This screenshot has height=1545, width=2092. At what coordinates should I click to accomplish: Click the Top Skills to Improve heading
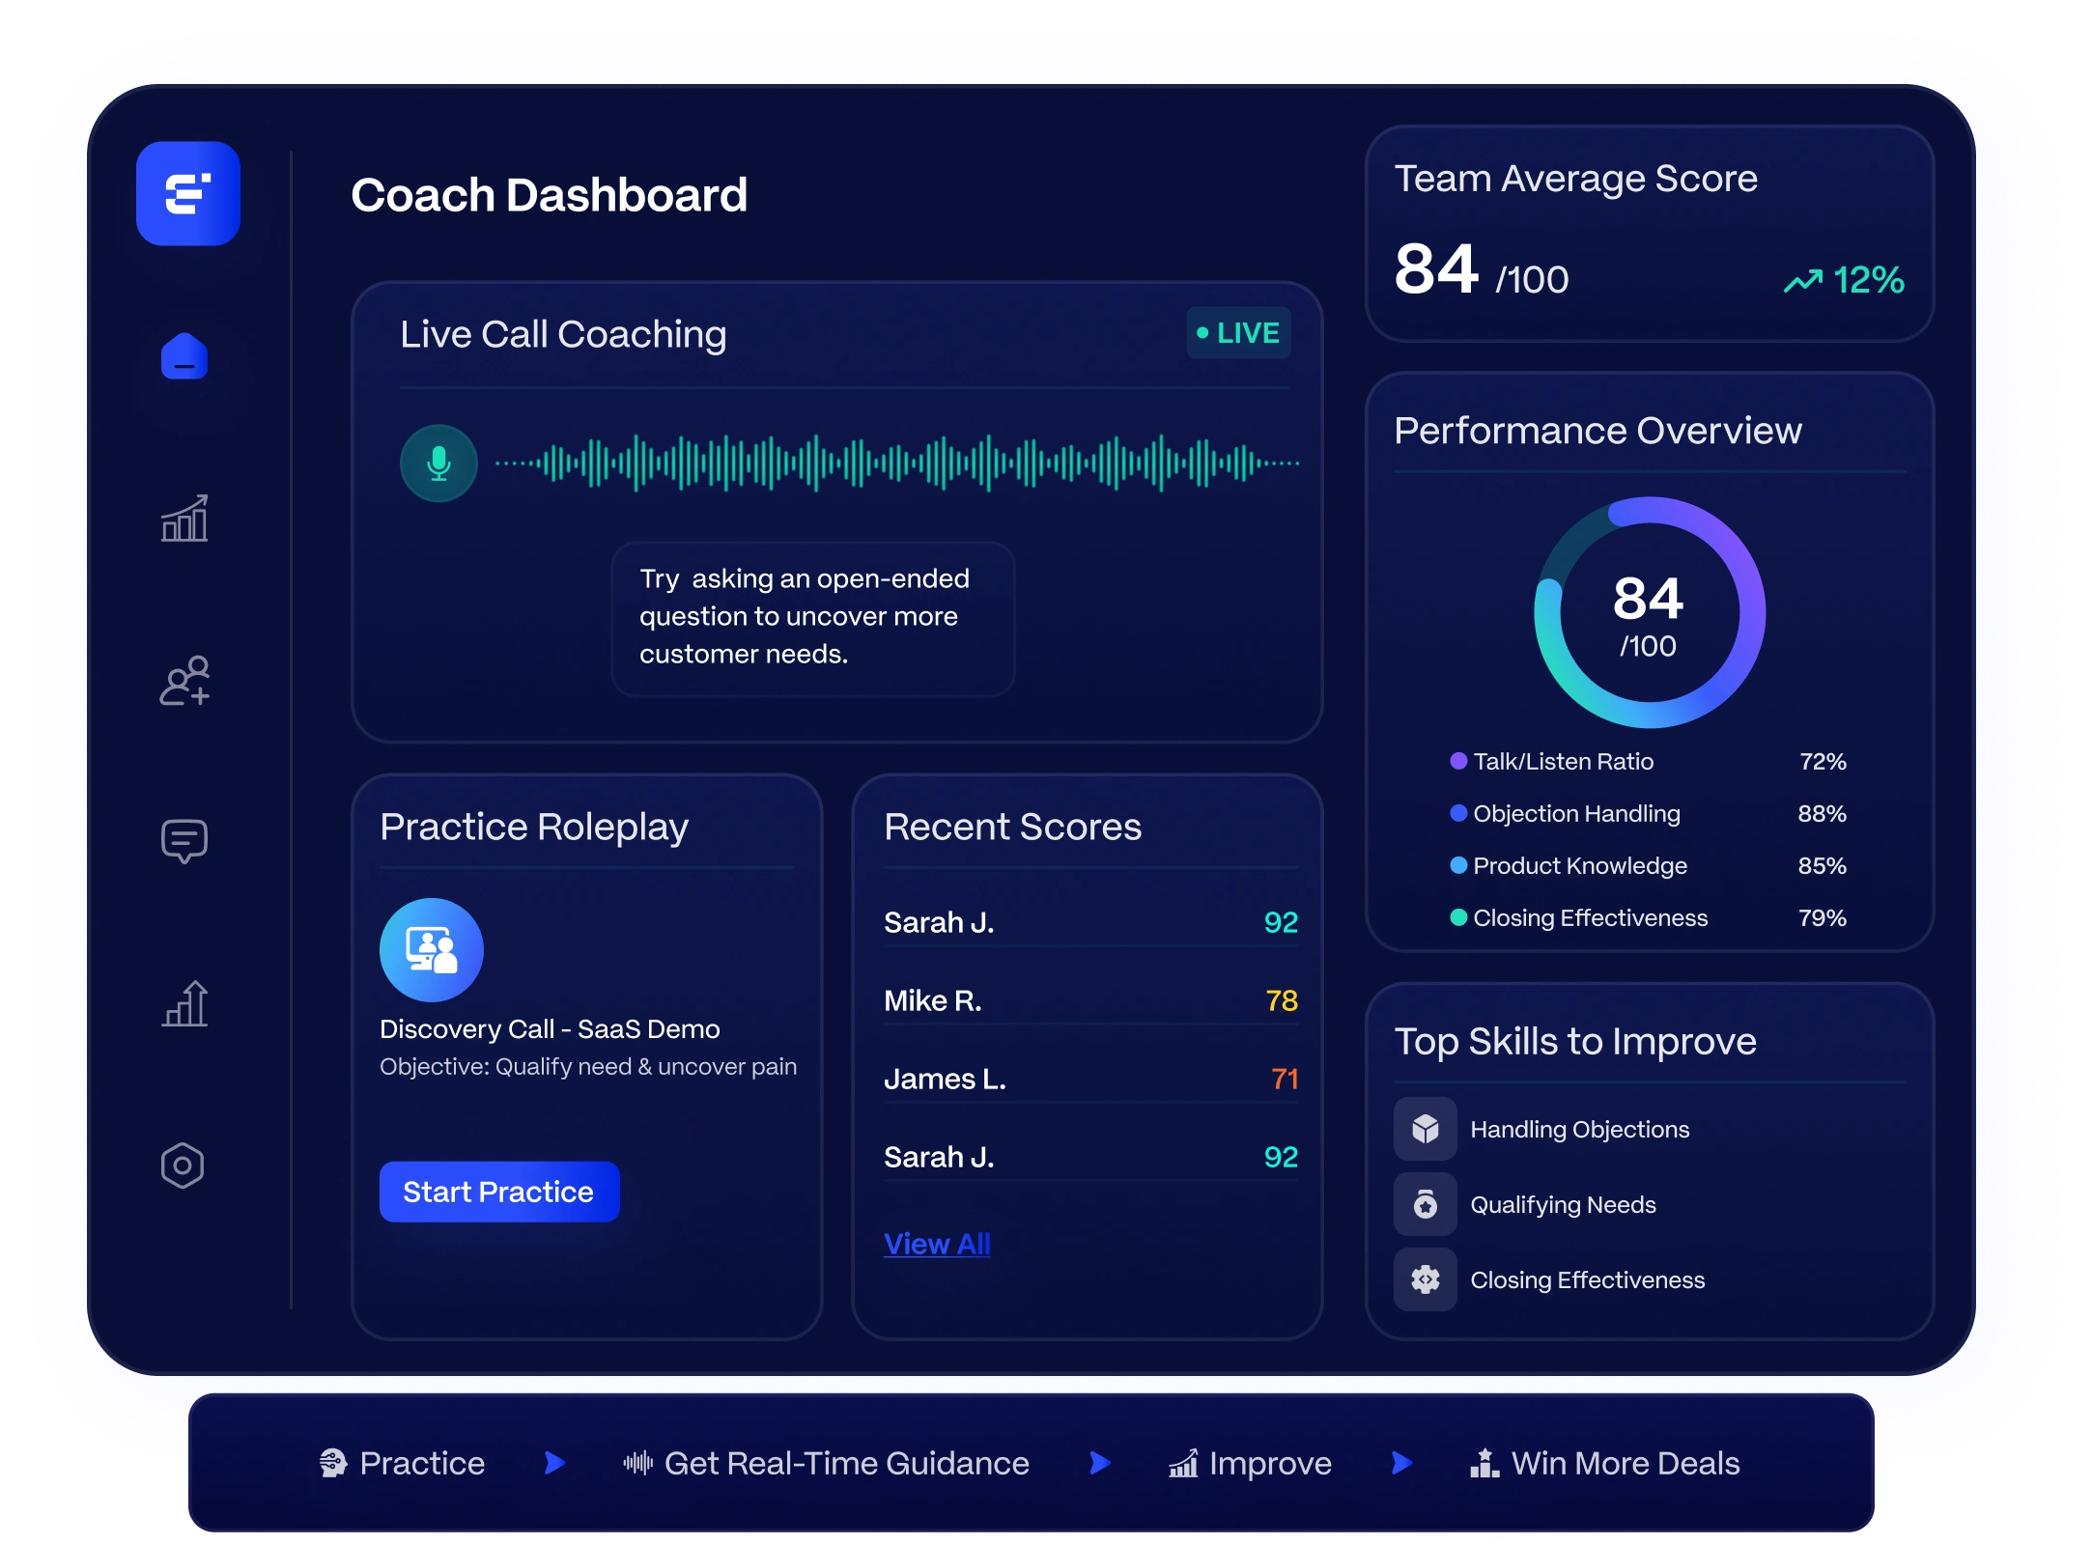tap(1575, 1041)
